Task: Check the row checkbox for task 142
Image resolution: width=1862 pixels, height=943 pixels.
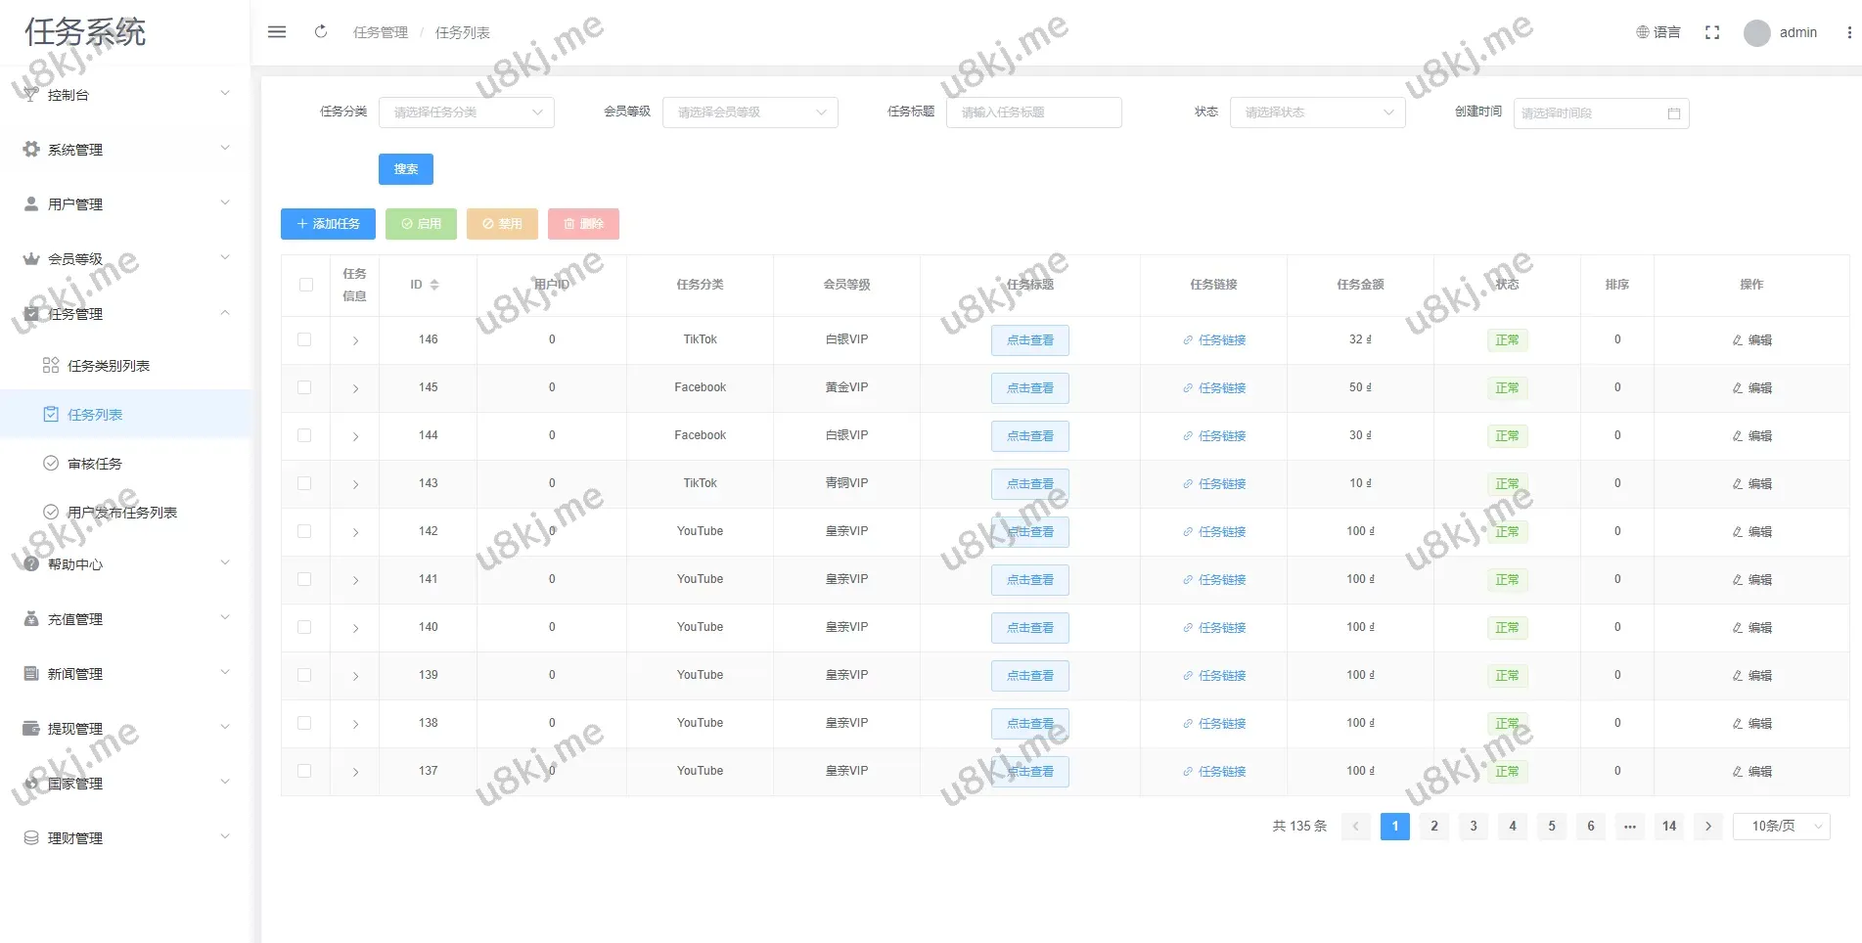Action: 305,531
